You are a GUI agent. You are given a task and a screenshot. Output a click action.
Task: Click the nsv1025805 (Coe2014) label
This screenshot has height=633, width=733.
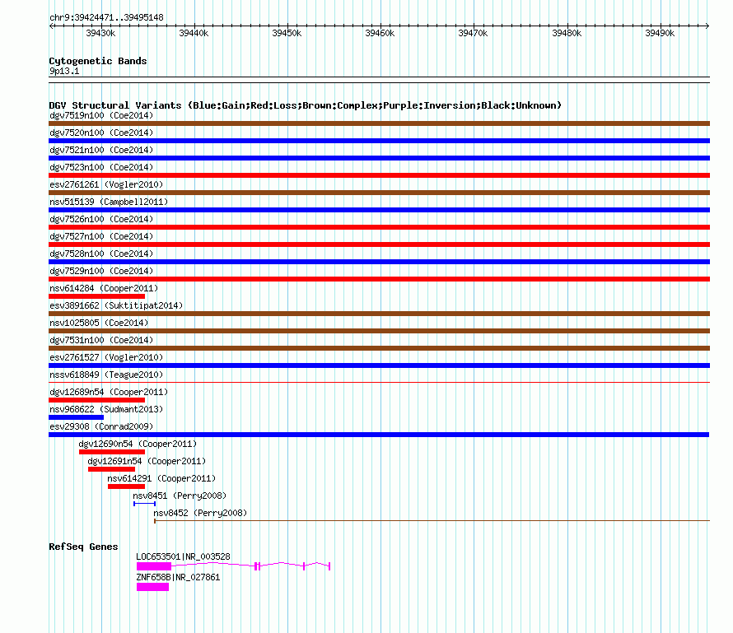(x=99, y=323)
